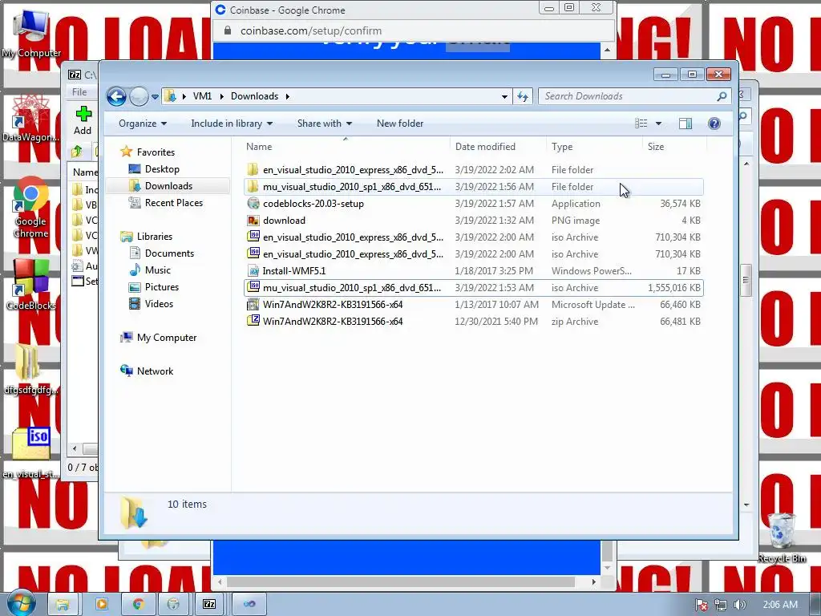The width and height of the screenshot is (821, 616).
Task: Open the en_visual_st iso desktop file
Action: coord(31,454)
